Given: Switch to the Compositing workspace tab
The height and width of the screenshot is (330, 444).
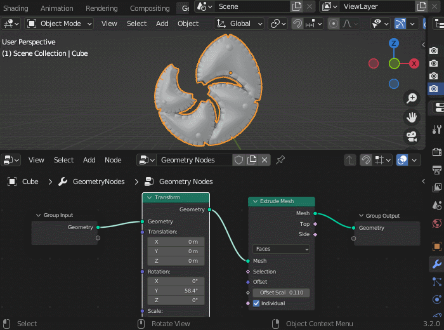Looking at the screenshot, I should pyautogui.click(x=149, y=8).
